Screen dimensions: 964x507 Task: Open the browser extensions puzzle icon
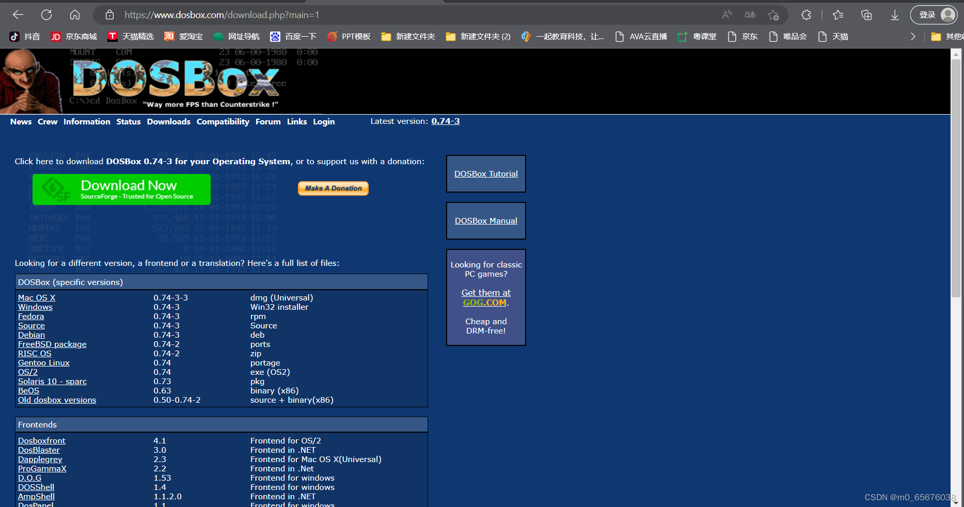point(806,15)
